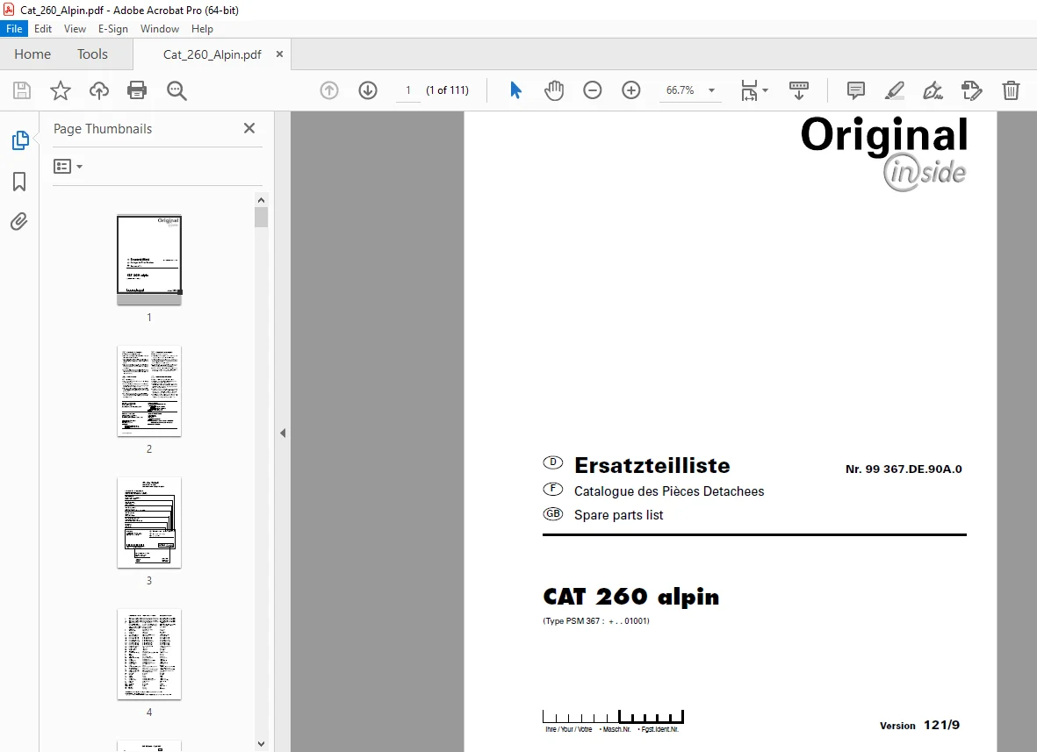
Task: Select the Cat_260_Alpin.pdf document tab
Action: point(212,54)
